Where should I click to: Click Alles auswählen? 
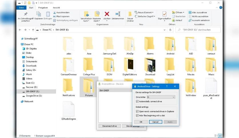(x=198, y=13)
